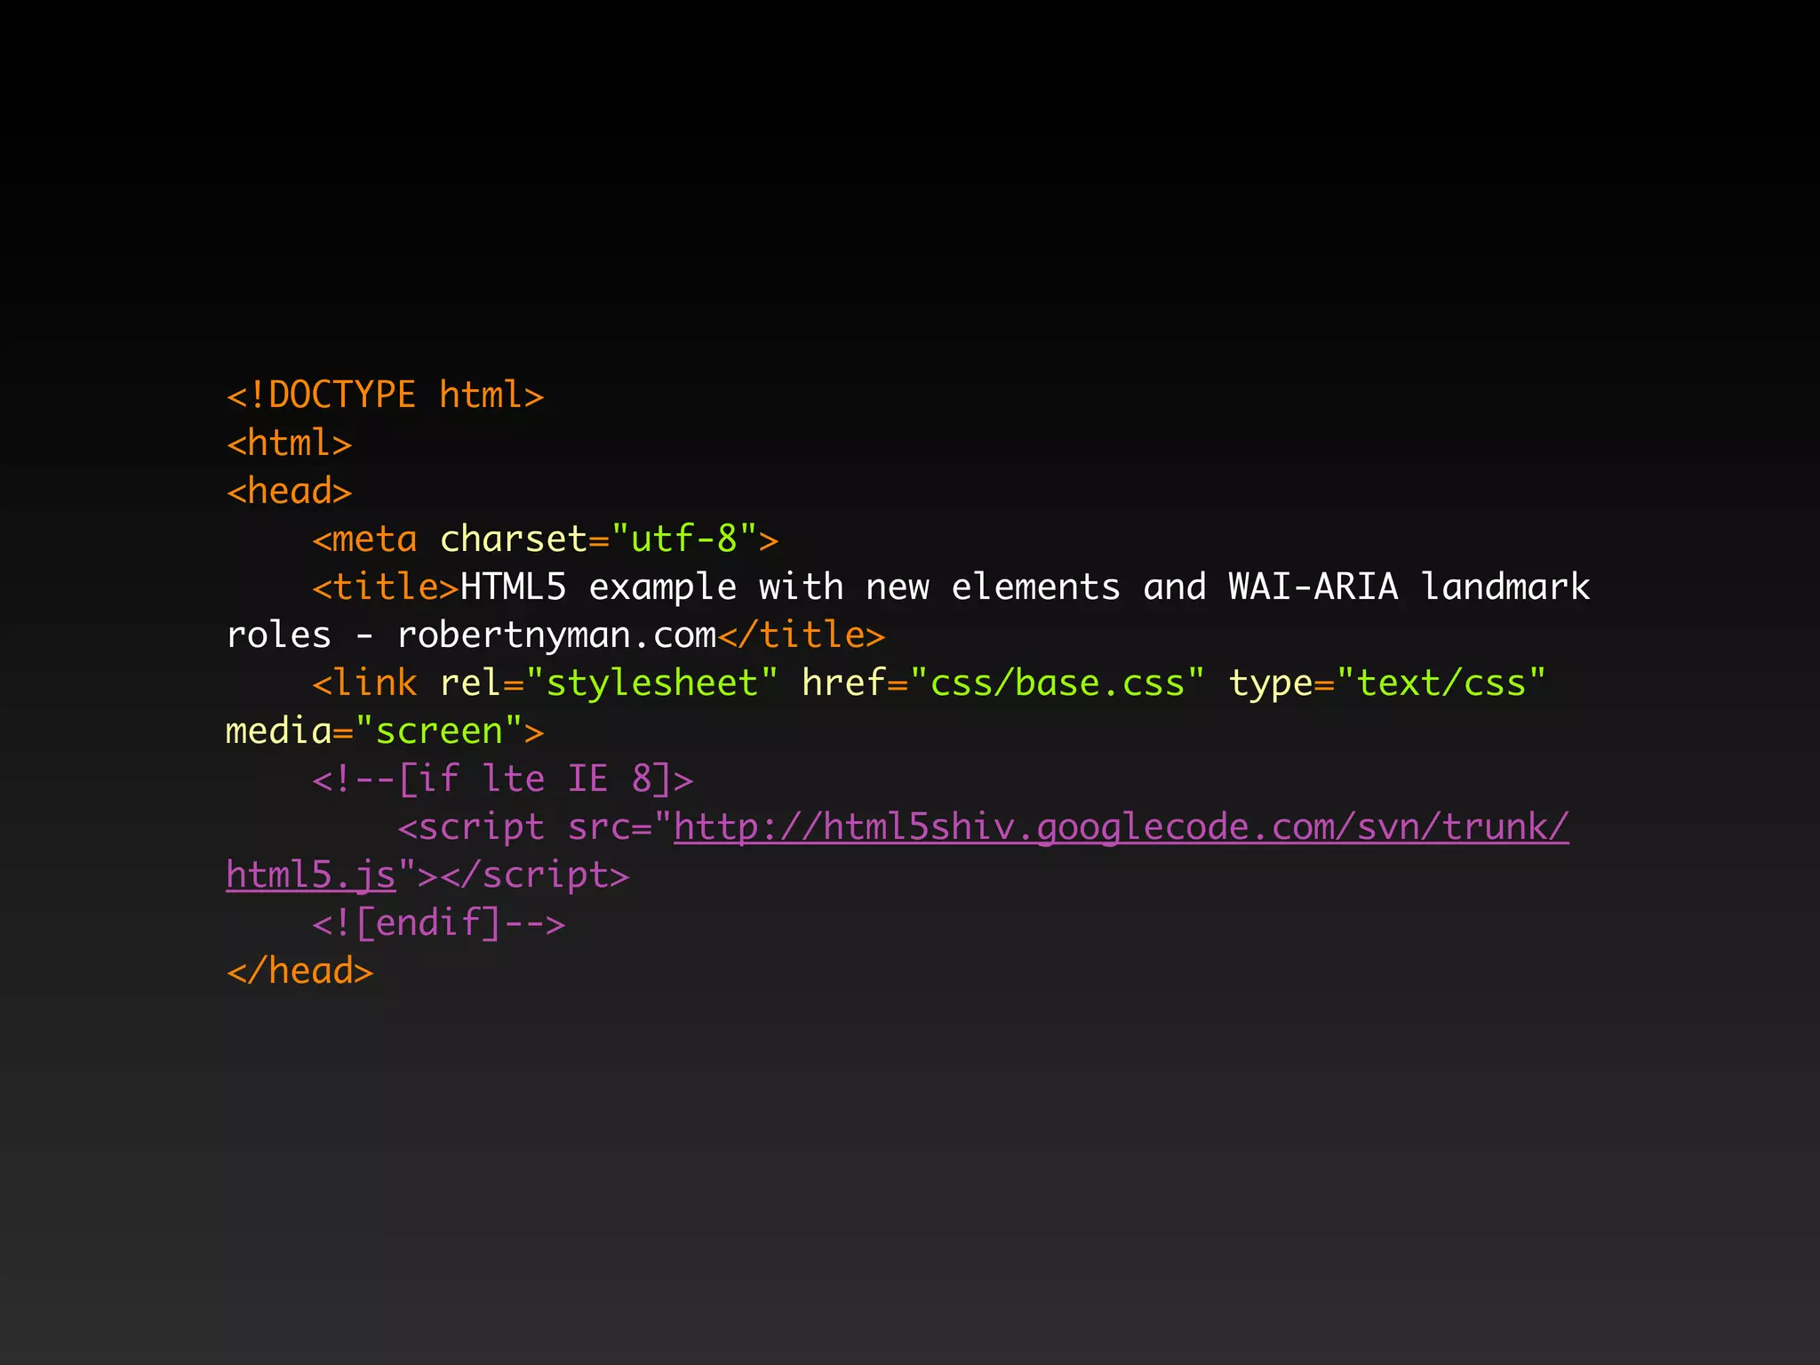The image size is (1820, 1365).
Task: Click the <![endif]--> comment line
Action: click(x=439, y=923)
